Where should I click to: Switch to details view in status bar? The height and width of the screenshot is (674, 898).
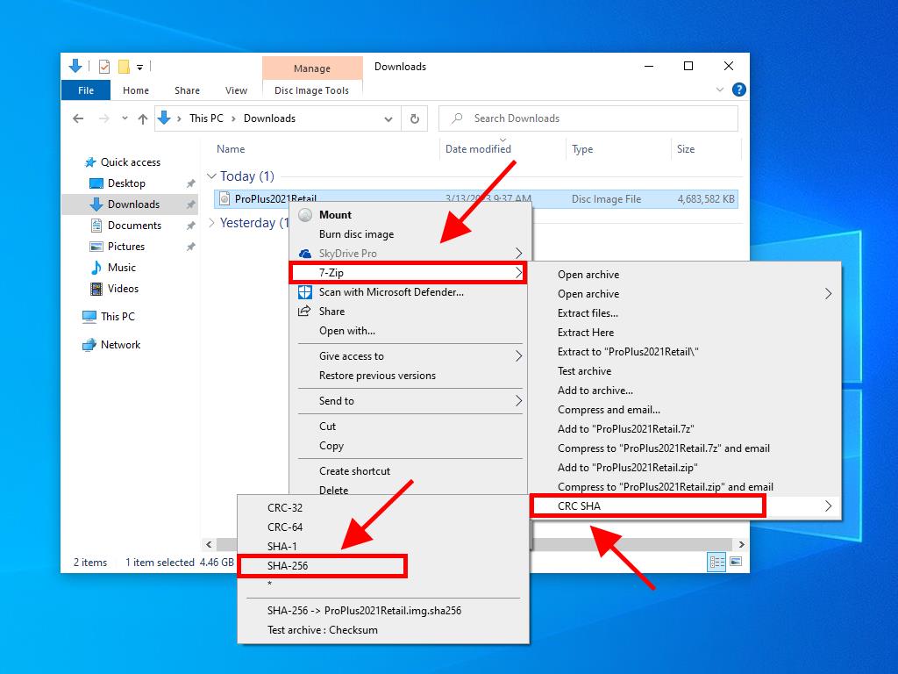(716, 562)
